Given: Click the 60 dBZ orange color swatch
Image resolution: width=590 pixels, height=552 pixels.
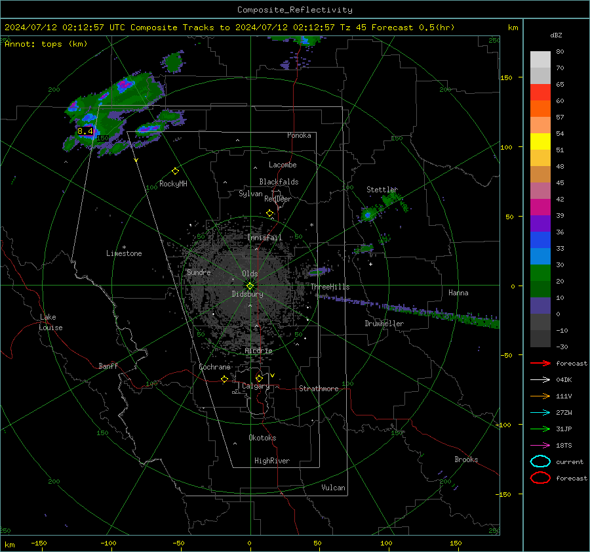Looking at the screenshot, I should coord(540,108).
